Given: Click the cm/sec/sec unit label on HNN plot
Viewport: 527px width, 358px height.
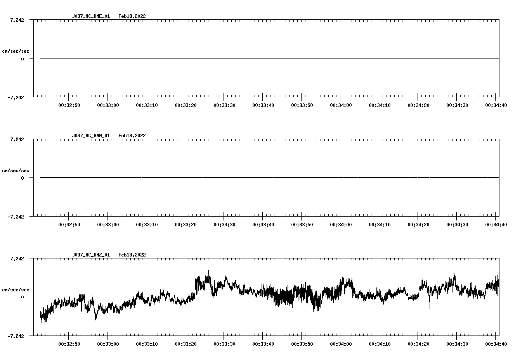Looking at the screenshot, I should pos(16,170).
